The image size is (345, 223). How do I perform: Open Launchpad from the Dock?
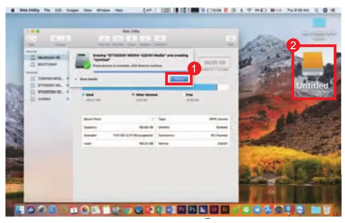tap(41, 210)
